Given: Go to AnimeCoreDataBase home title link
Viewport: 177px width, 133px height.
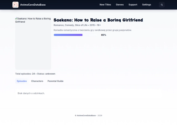Looking at the screenshot, I should tap(33, 5).
